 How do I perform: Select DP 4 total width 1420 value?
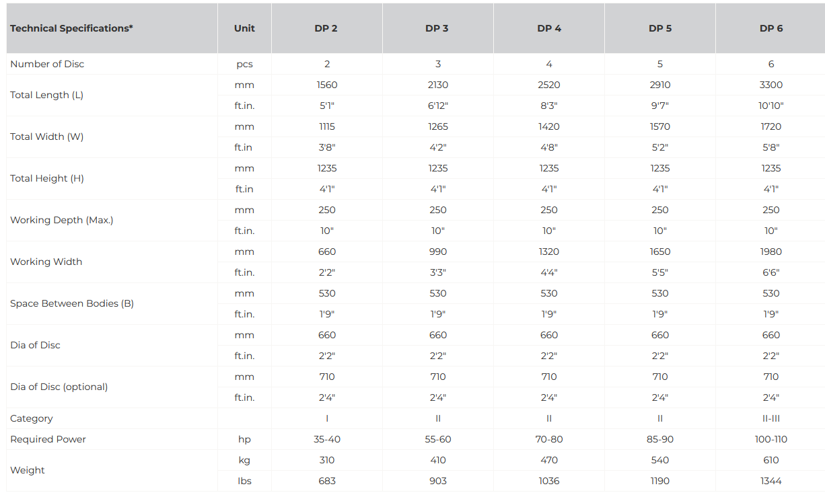[549, 126]
